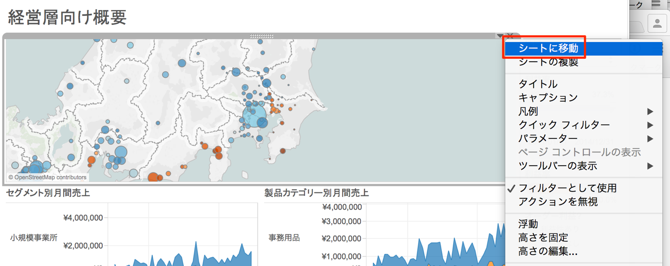Open the map container dropdown arrow
The height and width of the screenshot is (266, 670).
tap(500, 36)
